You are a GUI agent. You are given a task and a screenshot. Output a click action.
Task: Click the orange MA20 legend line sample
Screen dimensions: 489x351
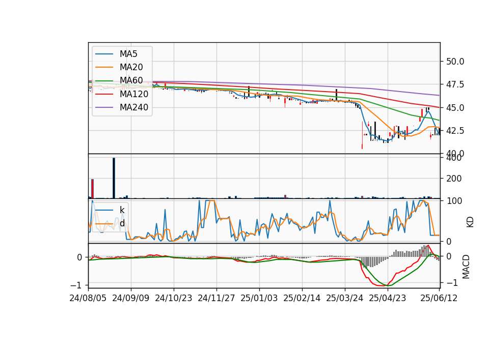(x=104, y=67)
